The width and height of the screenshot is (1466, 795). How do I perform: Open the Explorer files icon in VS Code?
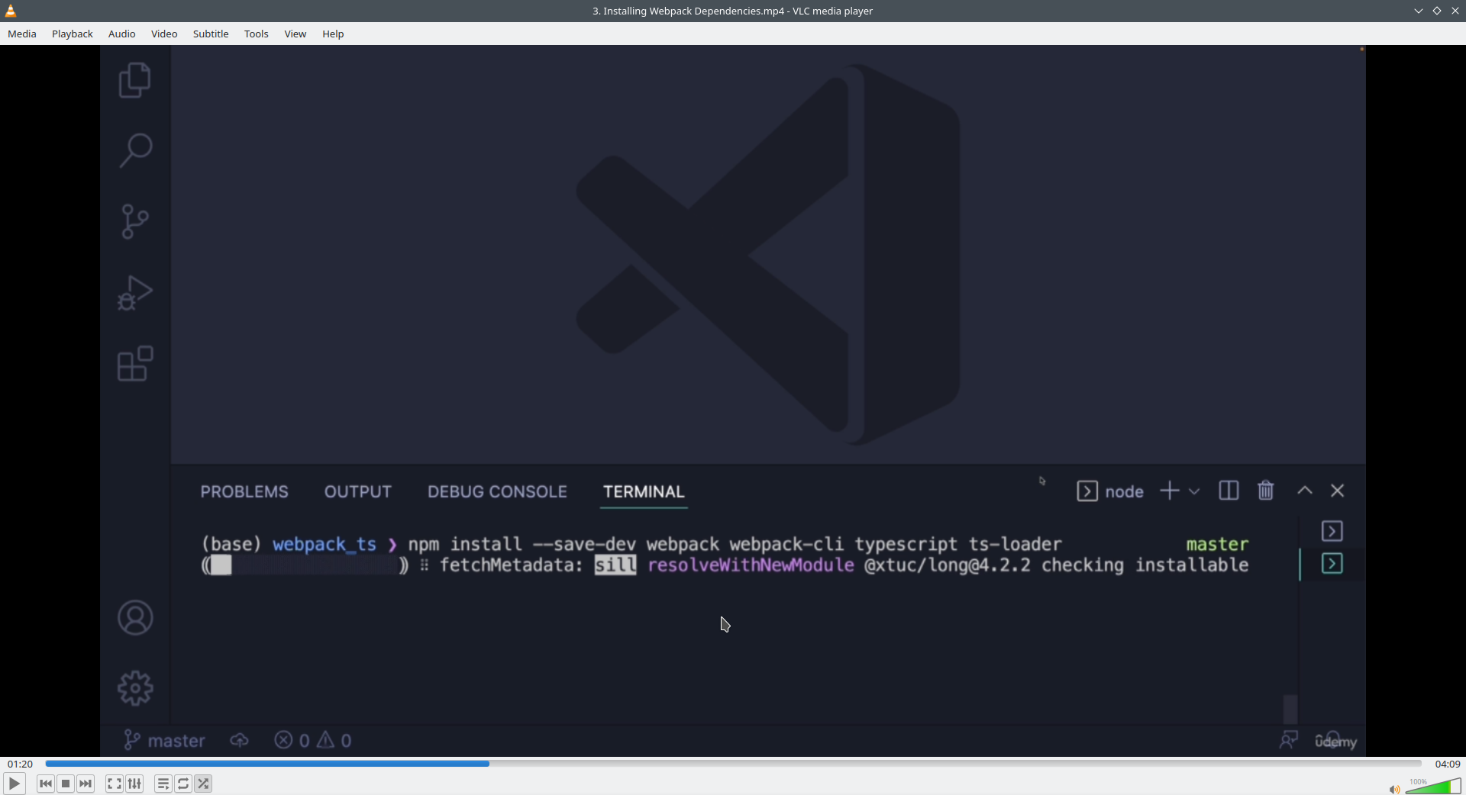(x=135, y=80)
